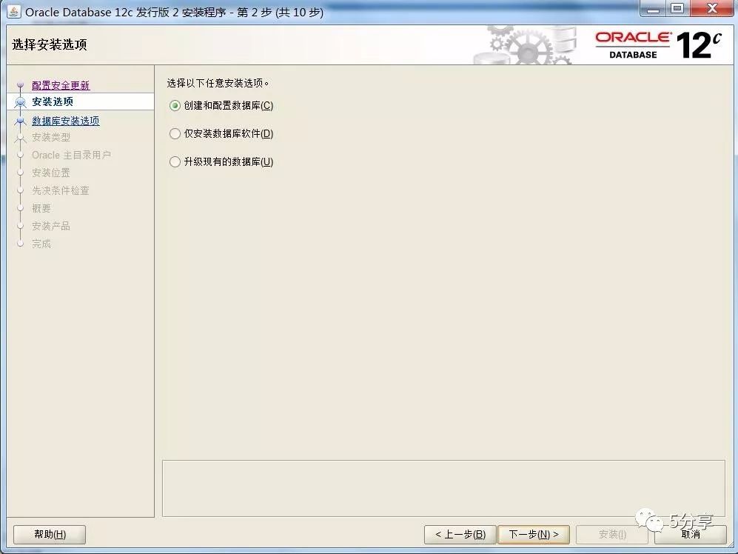Click the 安装产品 step label
738x554 pixels.
(51, 226)
